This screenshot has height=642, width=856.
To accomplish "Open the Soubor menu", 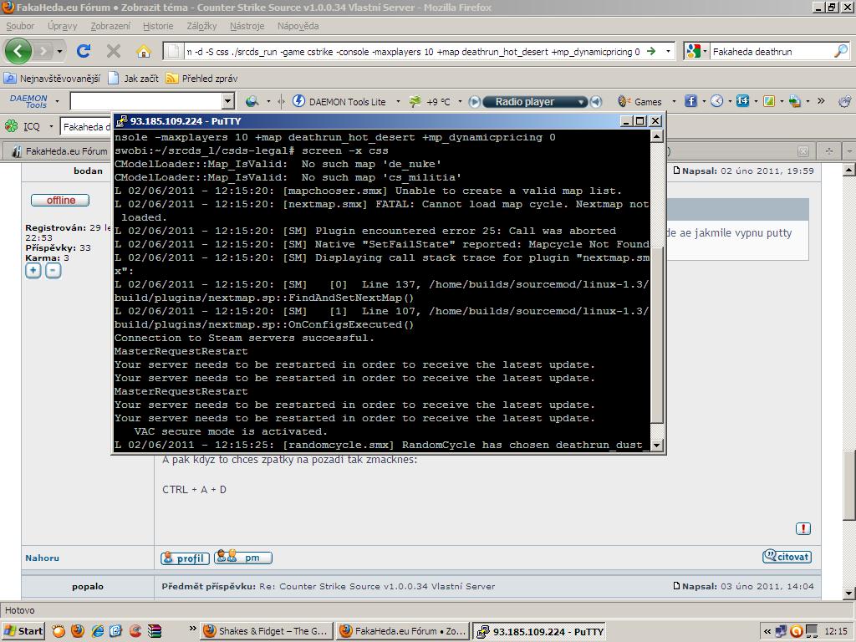I will point(20,26).
